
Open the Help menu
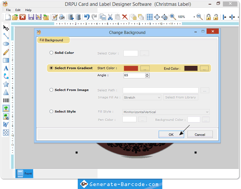[28, 10]
